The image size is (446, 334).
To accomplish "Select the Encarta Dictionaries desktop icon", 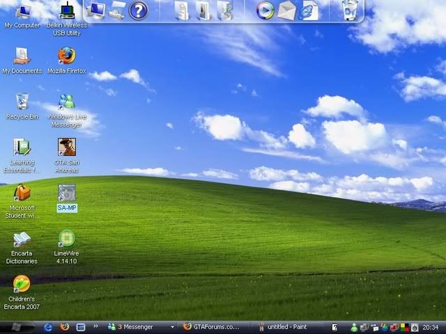I will [x=22, y=248].
